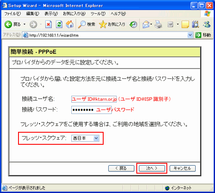Click the 接続ユーザ名 input field

[x=94, y=99]
